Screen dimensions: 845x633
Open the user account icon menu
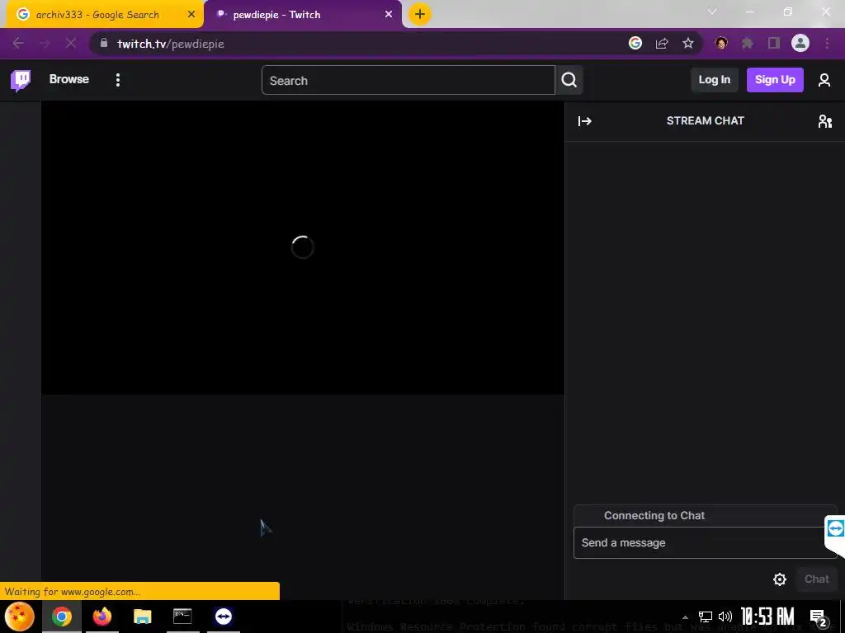pyautogui.click(x=824, y=80)
